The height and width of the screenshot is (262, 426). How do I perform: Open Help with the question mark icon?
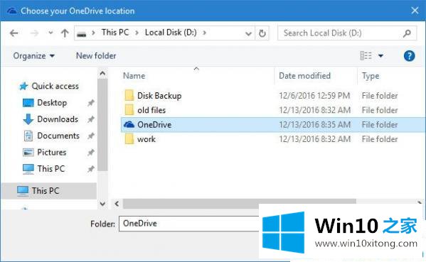(409, 56)
